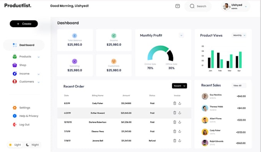This screenshot has height=152, width=261.
Task: Click the Income icon in sidebar
Action: coord(15,74)
